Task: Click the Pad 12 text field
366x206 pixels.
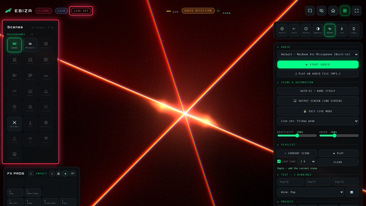Action: [x=345, y=182]
